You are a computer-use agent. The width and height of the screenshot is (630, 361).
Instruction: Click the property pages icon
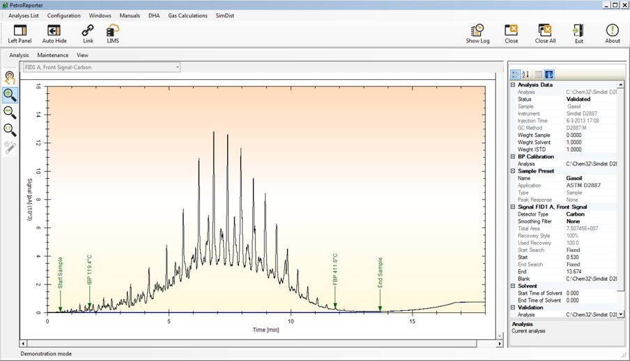pyautogui.click(x=539, y=74)
